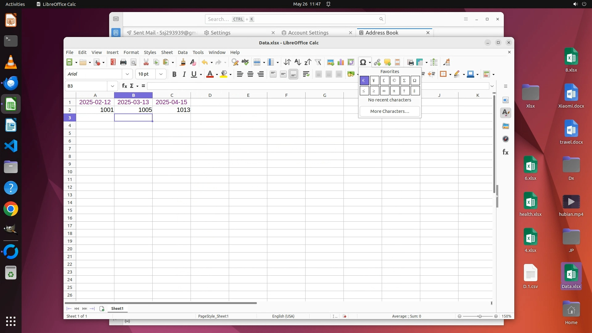The width and height of the screenshot is (592, 333).
Task: Click the Sort Ascending toolbar icon
Action: coord(297,62)
